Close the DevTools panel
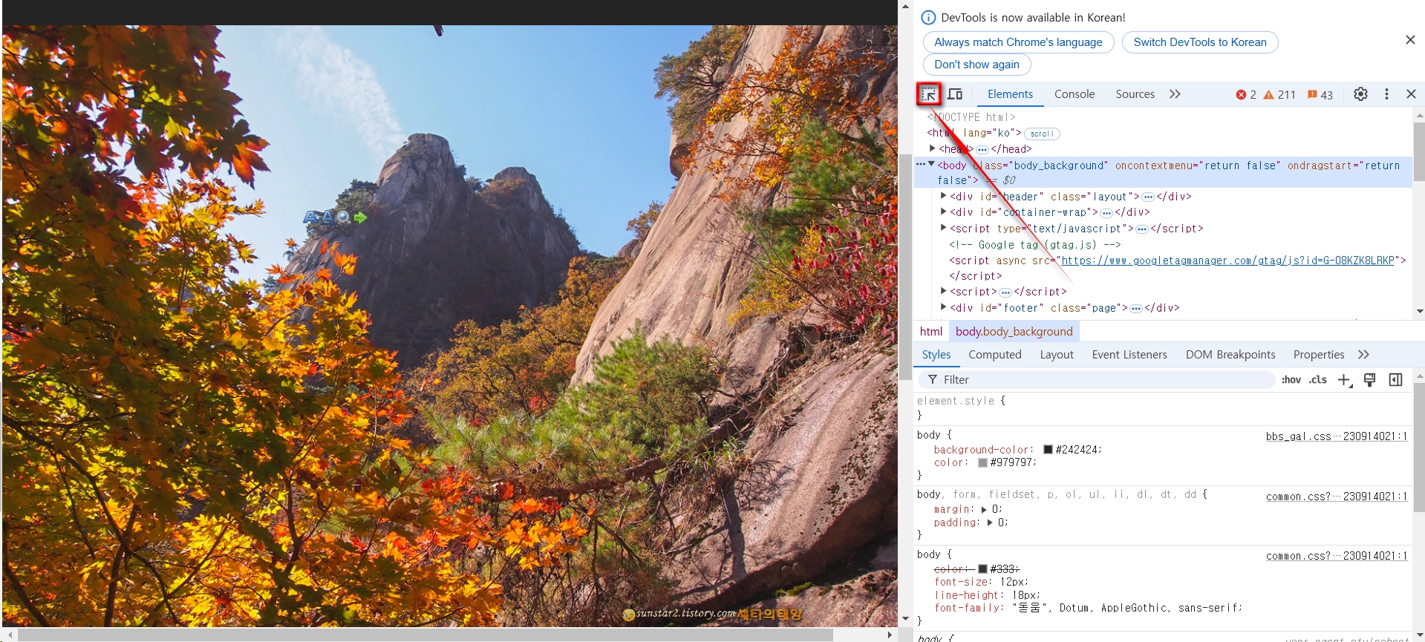The image size is (1425, 642). click(1411, 94)
